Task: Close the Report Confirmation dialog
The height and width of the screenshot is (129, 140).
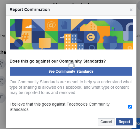Action: pos(131,10)
